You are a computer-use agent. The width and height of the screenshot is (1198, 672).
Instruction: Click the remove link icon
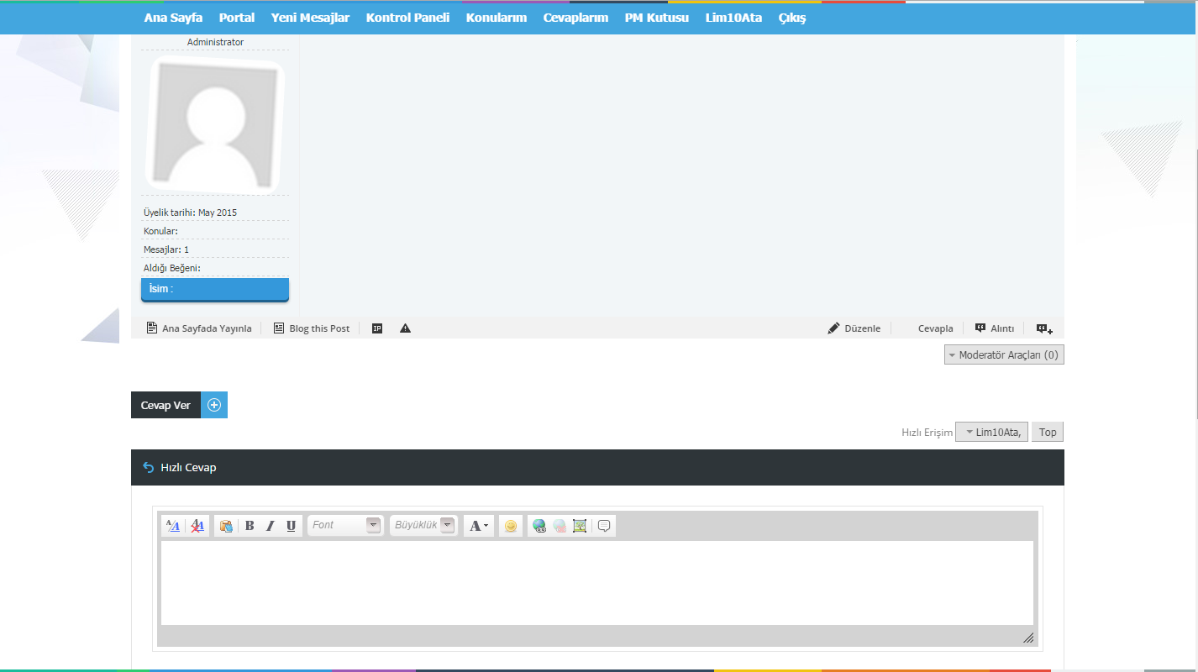point(560,526)
